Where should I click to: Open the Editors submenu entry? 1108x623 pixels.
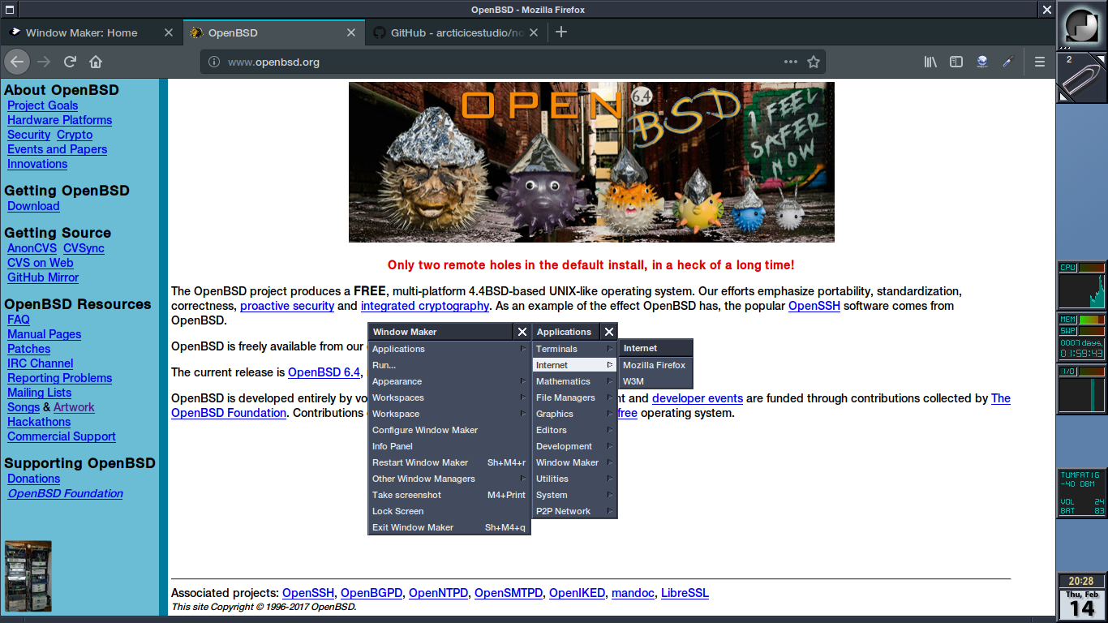574,430
